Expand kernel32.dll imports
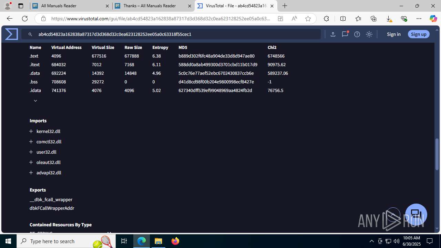Screen dimensions: 441x248 click(31, 131)
